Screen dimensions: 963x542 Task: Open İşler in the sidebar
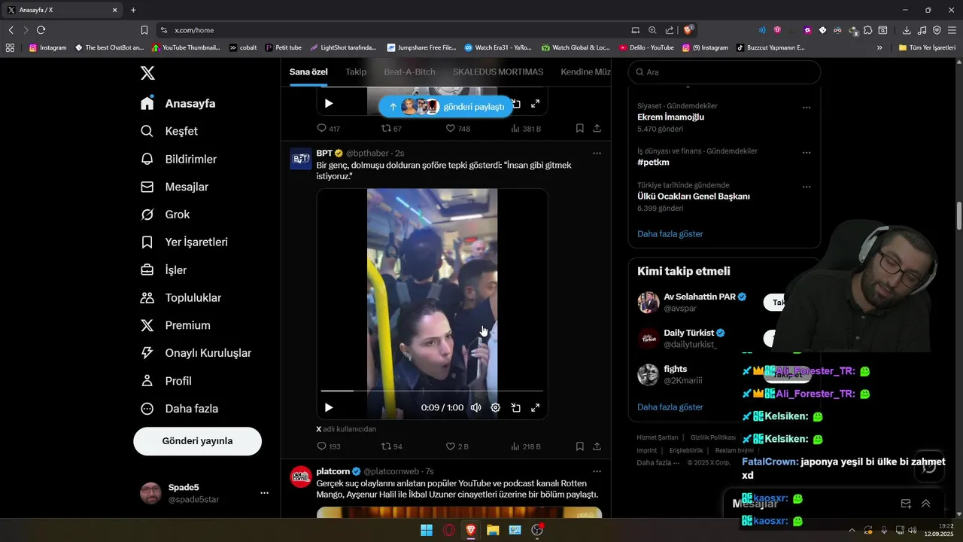click(x=164, y=270)
